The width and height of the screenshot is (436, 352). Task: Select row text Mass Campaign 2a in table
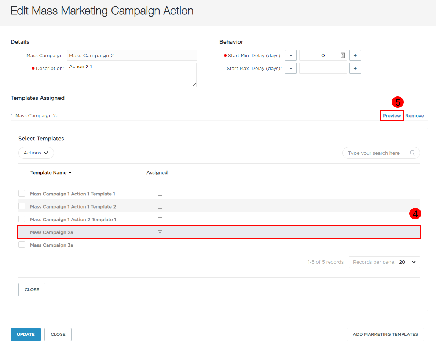(52, 232)
